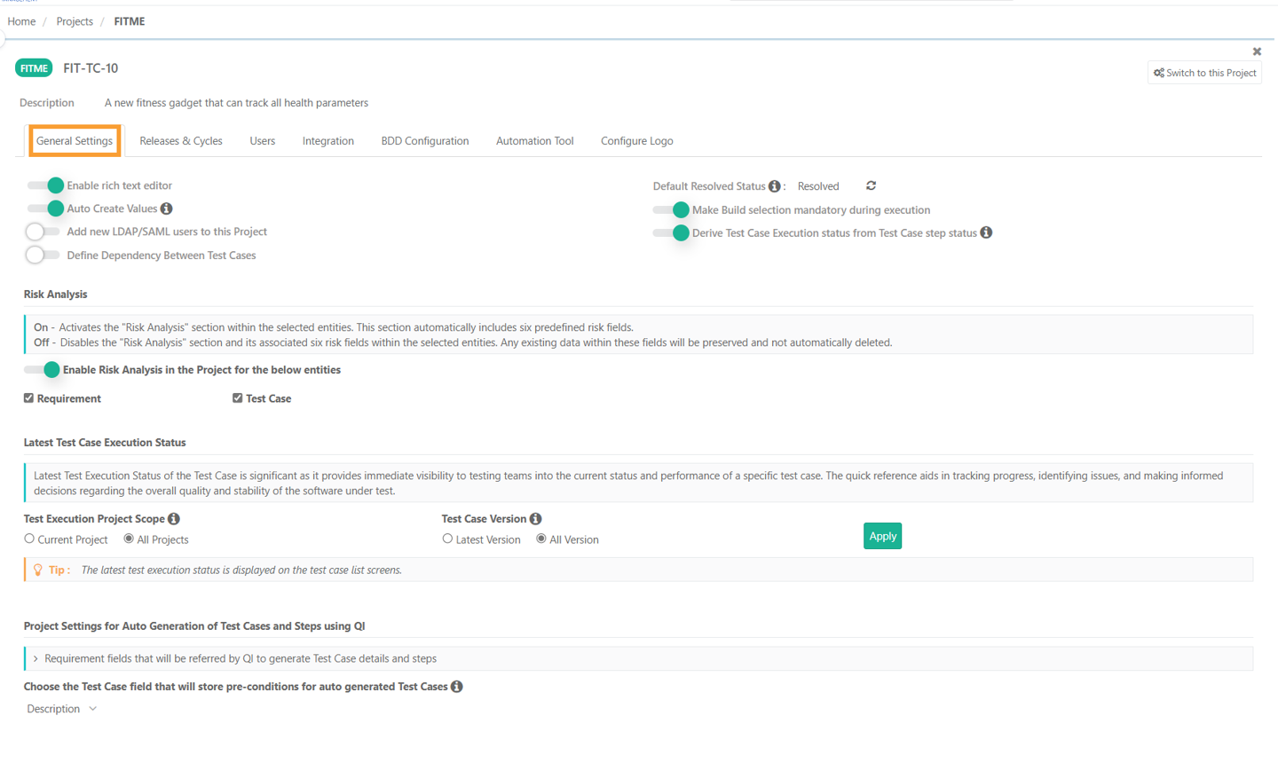Click Switch to this Project button

click(x=1204, y=73)
